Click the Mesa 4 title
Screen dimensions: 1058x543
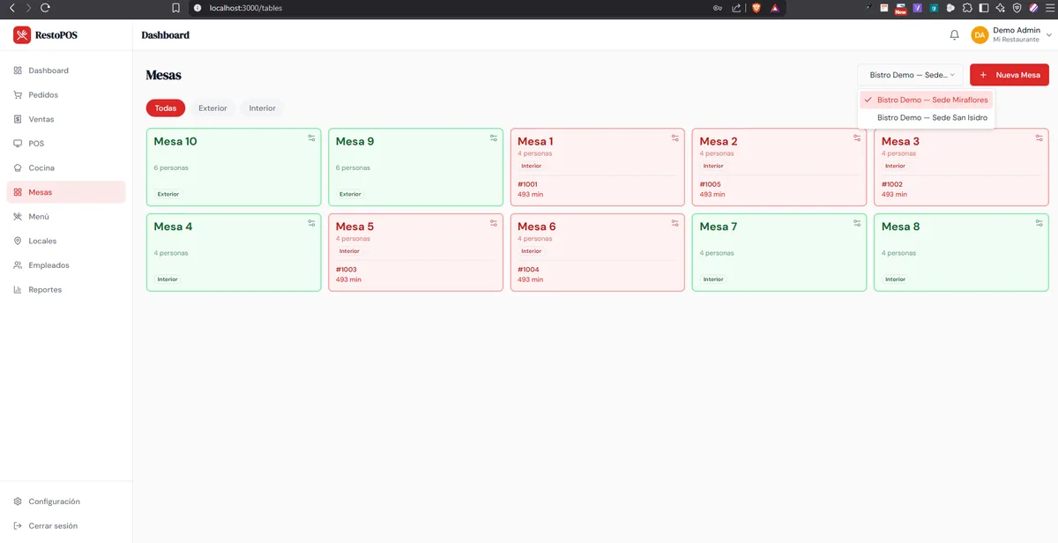[173, 227]
